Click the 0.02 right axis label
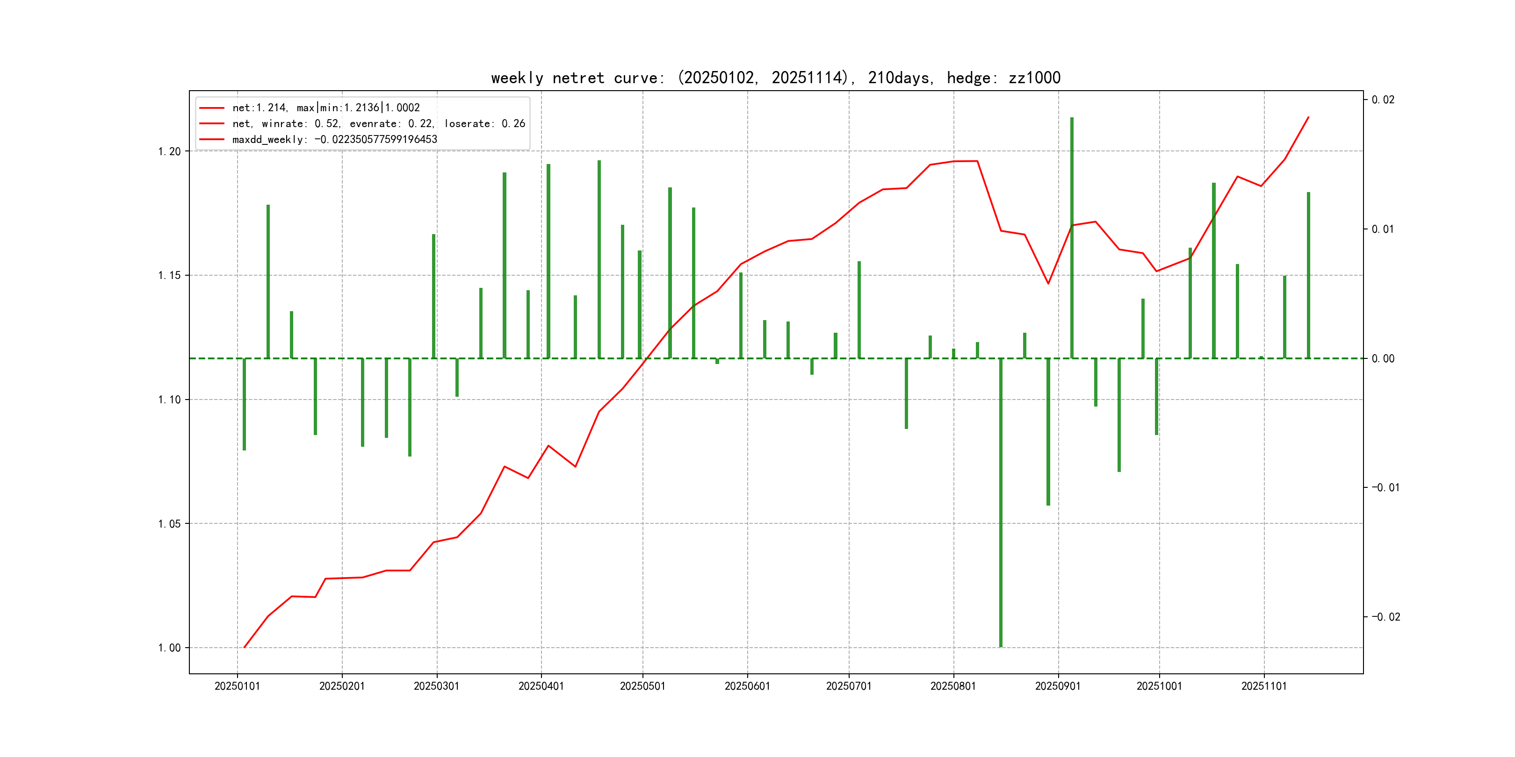 tap(1383, 100)
